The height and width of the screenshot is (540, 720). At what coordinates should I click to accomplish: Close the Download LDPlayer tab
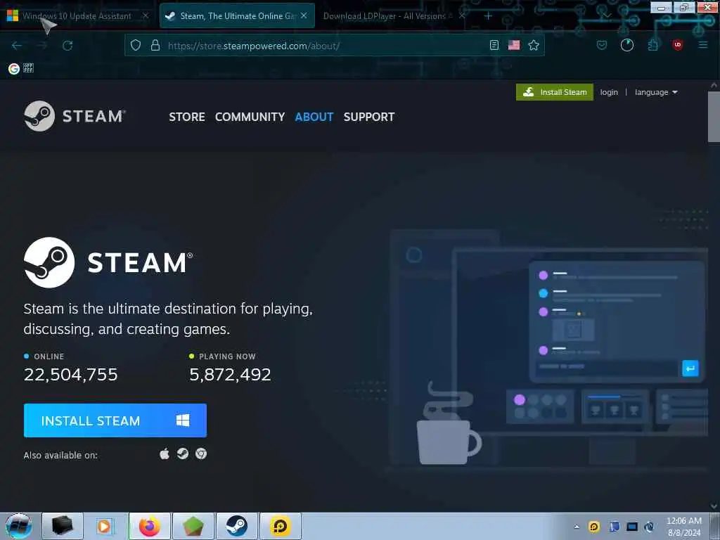click(462, 15)
